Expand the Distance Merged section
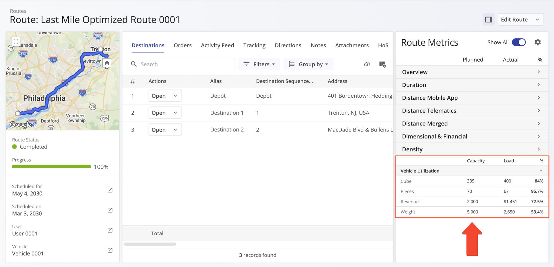Screen dimensions: 554x267 pyautogui.click(x=472, y=123)
